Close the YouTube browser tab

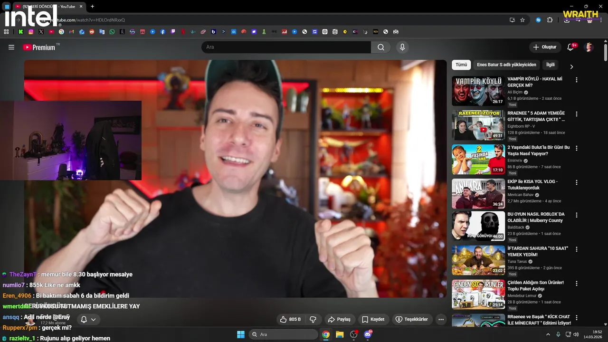81,7
